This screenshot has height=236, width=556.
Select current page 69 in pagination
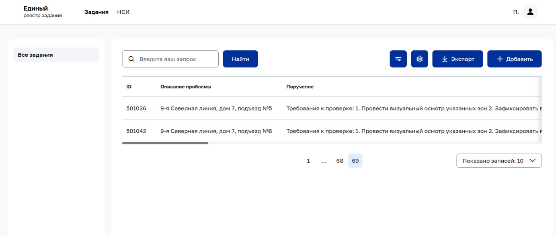pos(355,161)
